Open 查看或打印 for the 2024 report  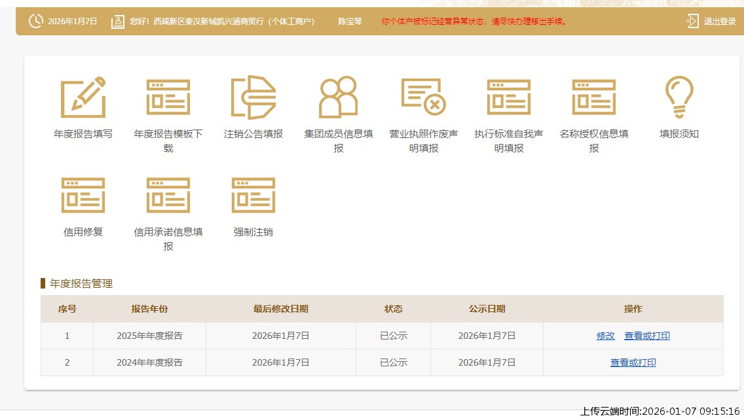633,362
